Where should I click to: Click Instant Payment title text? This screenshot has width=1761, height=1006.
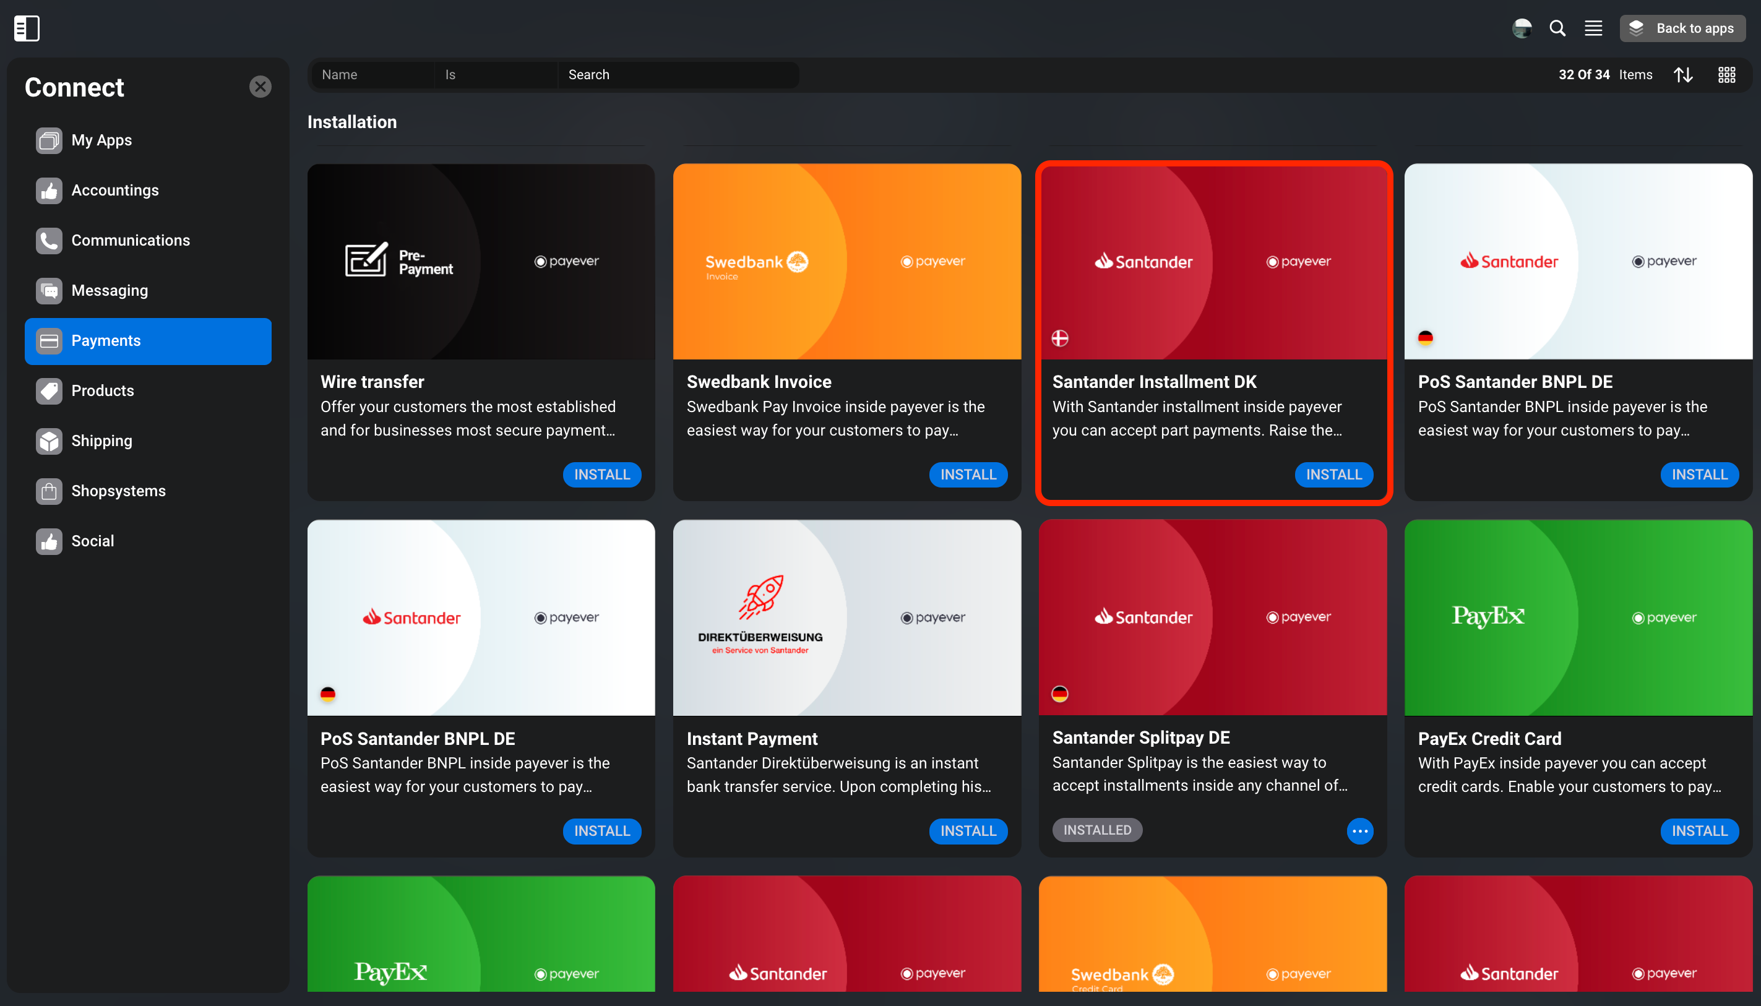tap(752, 738)
